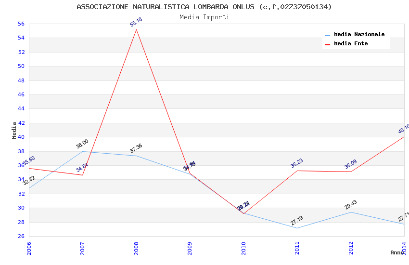Click the 27.19 data label
This screenshot has height=265, width=409.
pyautogui.click(x=297, y=221)
